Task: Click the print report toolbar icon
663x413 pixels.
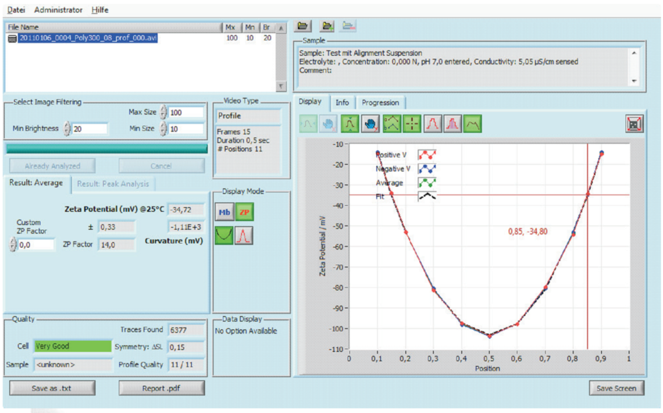Action: coord(349,26)
